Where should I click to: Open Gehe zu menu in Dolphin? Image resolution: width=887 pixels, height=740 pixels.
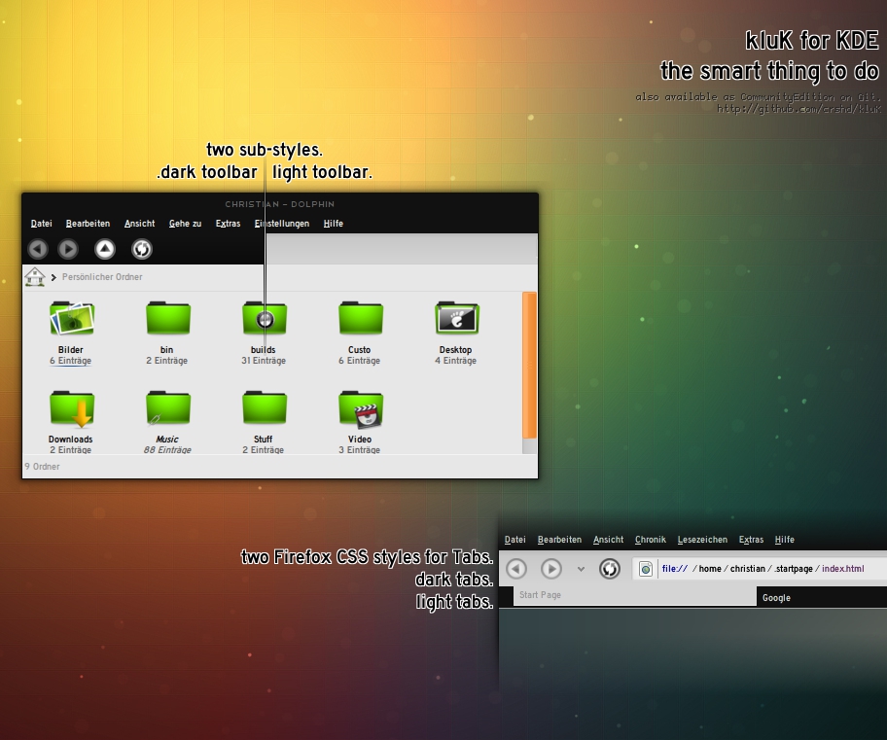(185, 224)
